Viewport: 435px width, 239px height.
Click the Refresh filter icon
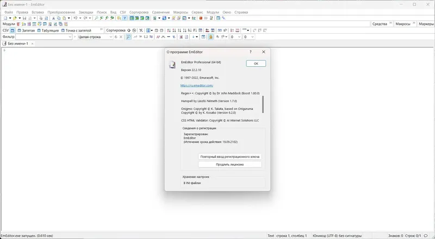click(116, 37)
